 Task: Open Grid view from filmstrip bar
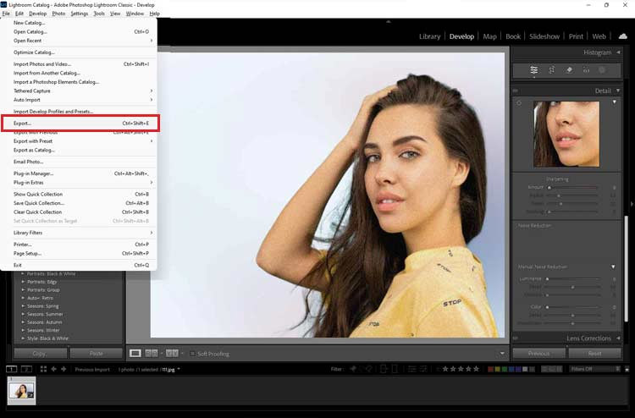click(x=43, y=369)
